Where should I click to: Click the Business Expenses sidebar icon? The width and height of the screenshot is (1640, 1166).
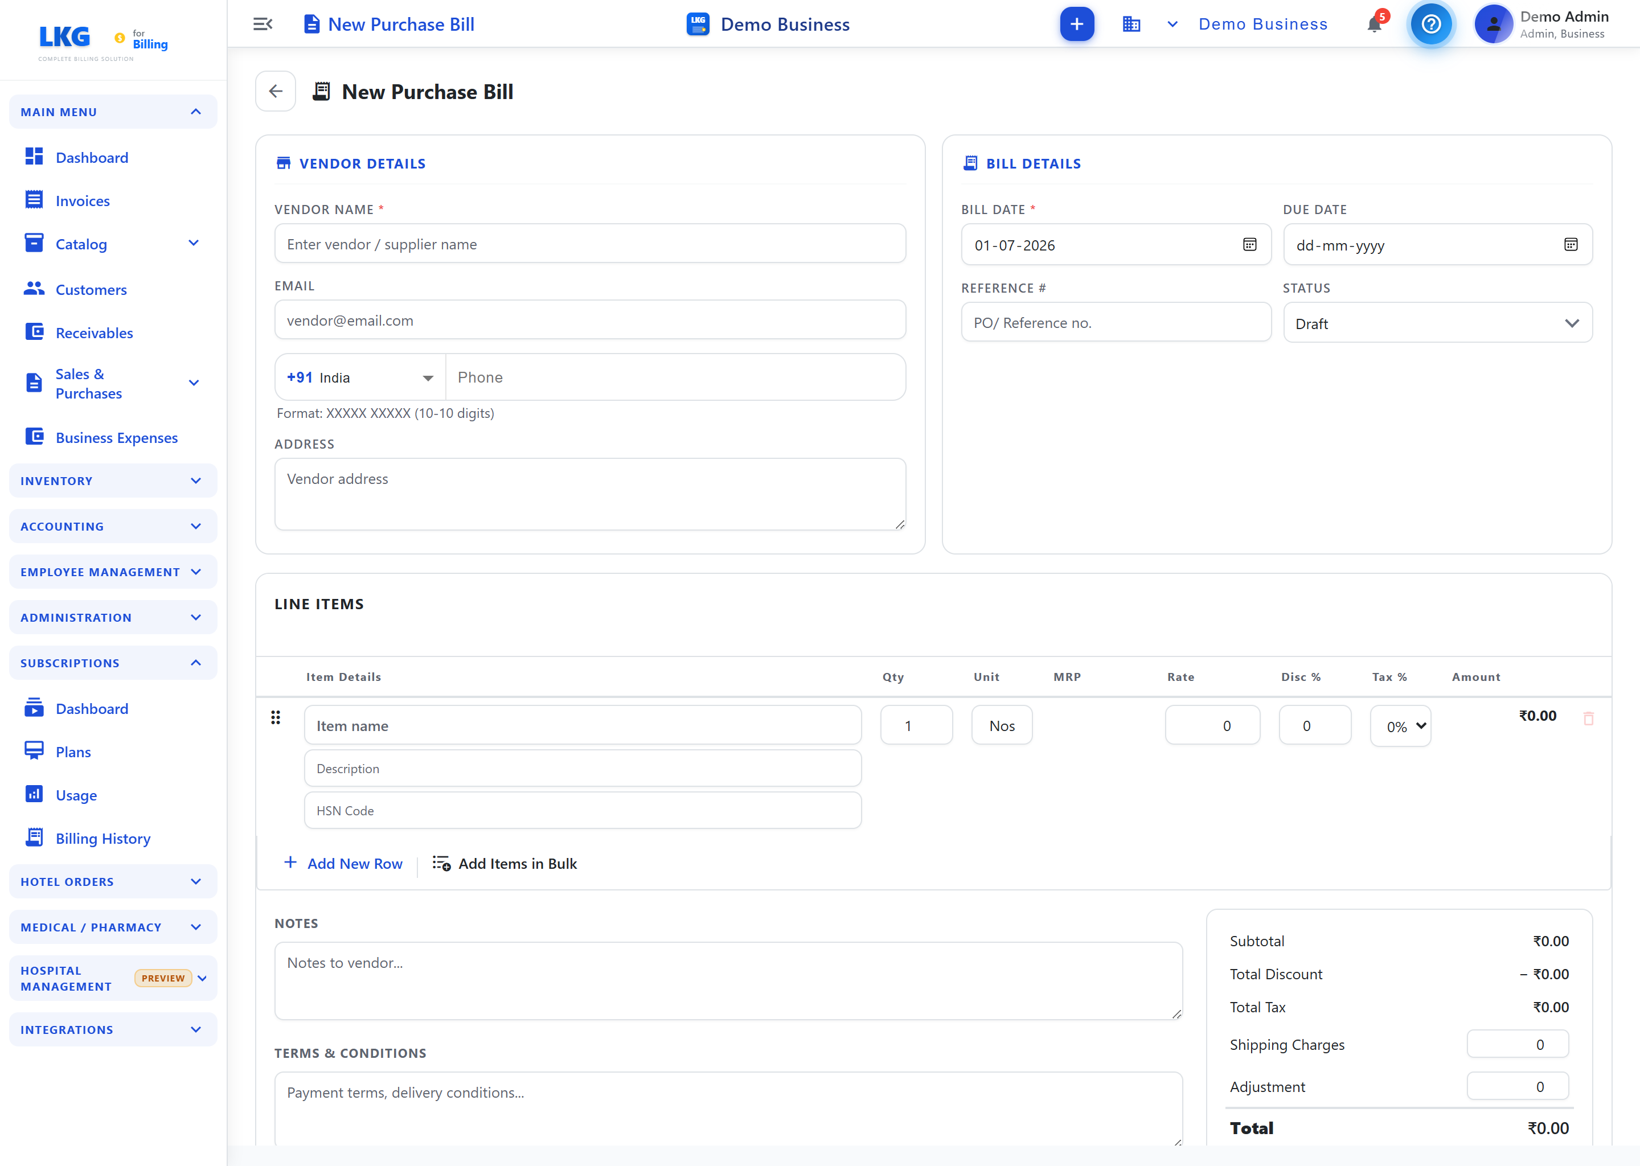click(x=34, y=437)
